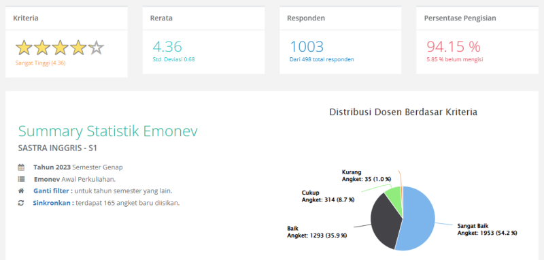Click the 1003 Responden count
Screen dimensions: 544x260
[307, 46]
